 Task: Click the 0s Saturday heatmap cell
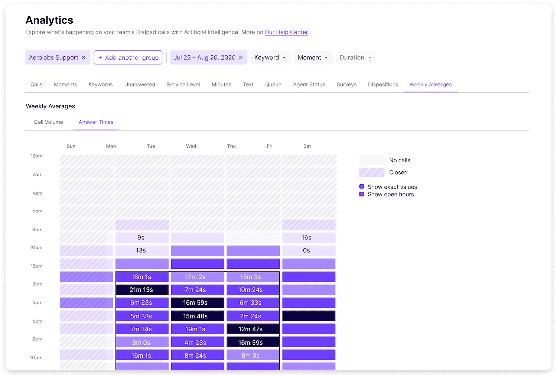(x=309, y=251)
